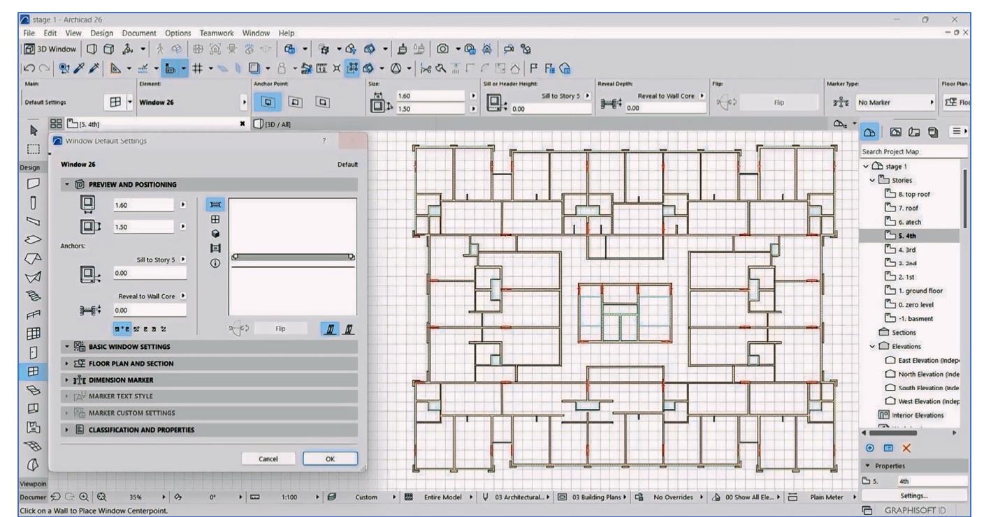Click the grid snap hash icon

coord(197,70)
